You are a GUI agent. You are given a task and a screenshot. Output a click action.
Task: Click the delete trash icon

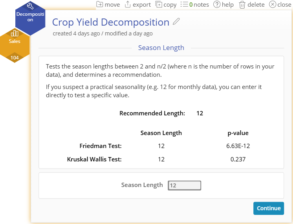242,5
